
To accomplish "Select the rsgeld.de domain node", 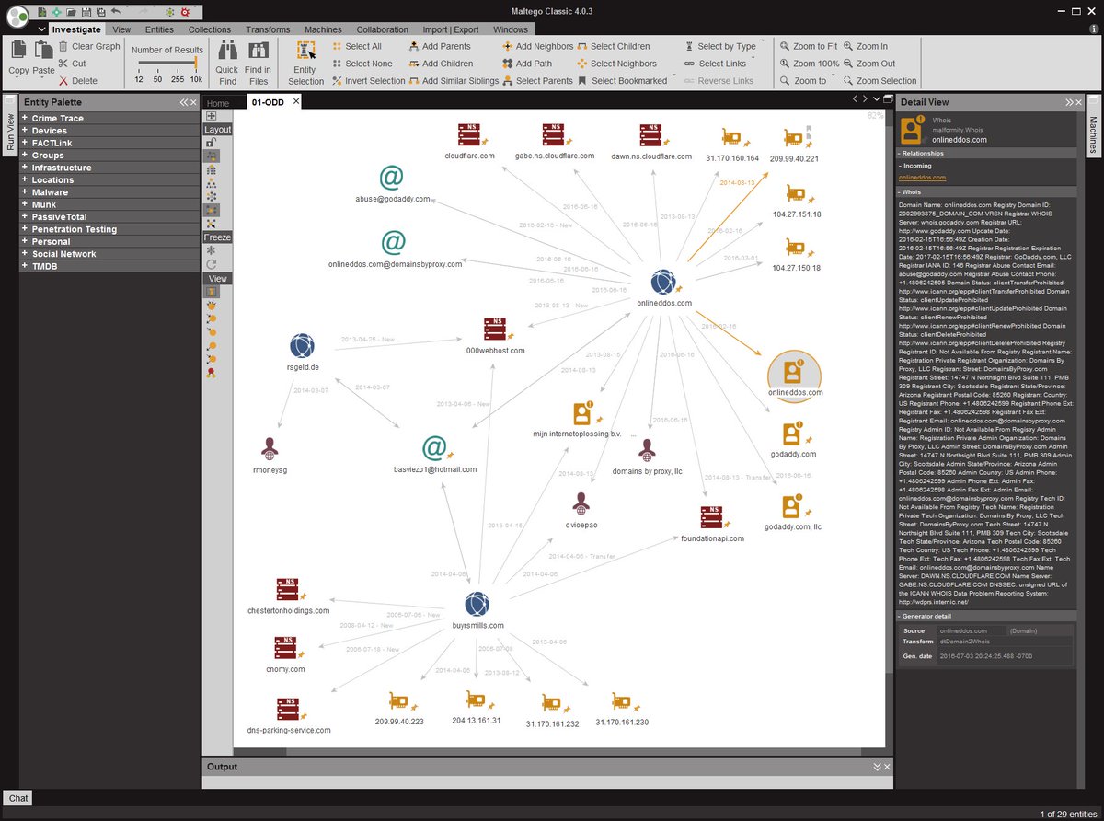I will (x=301, y=346).
